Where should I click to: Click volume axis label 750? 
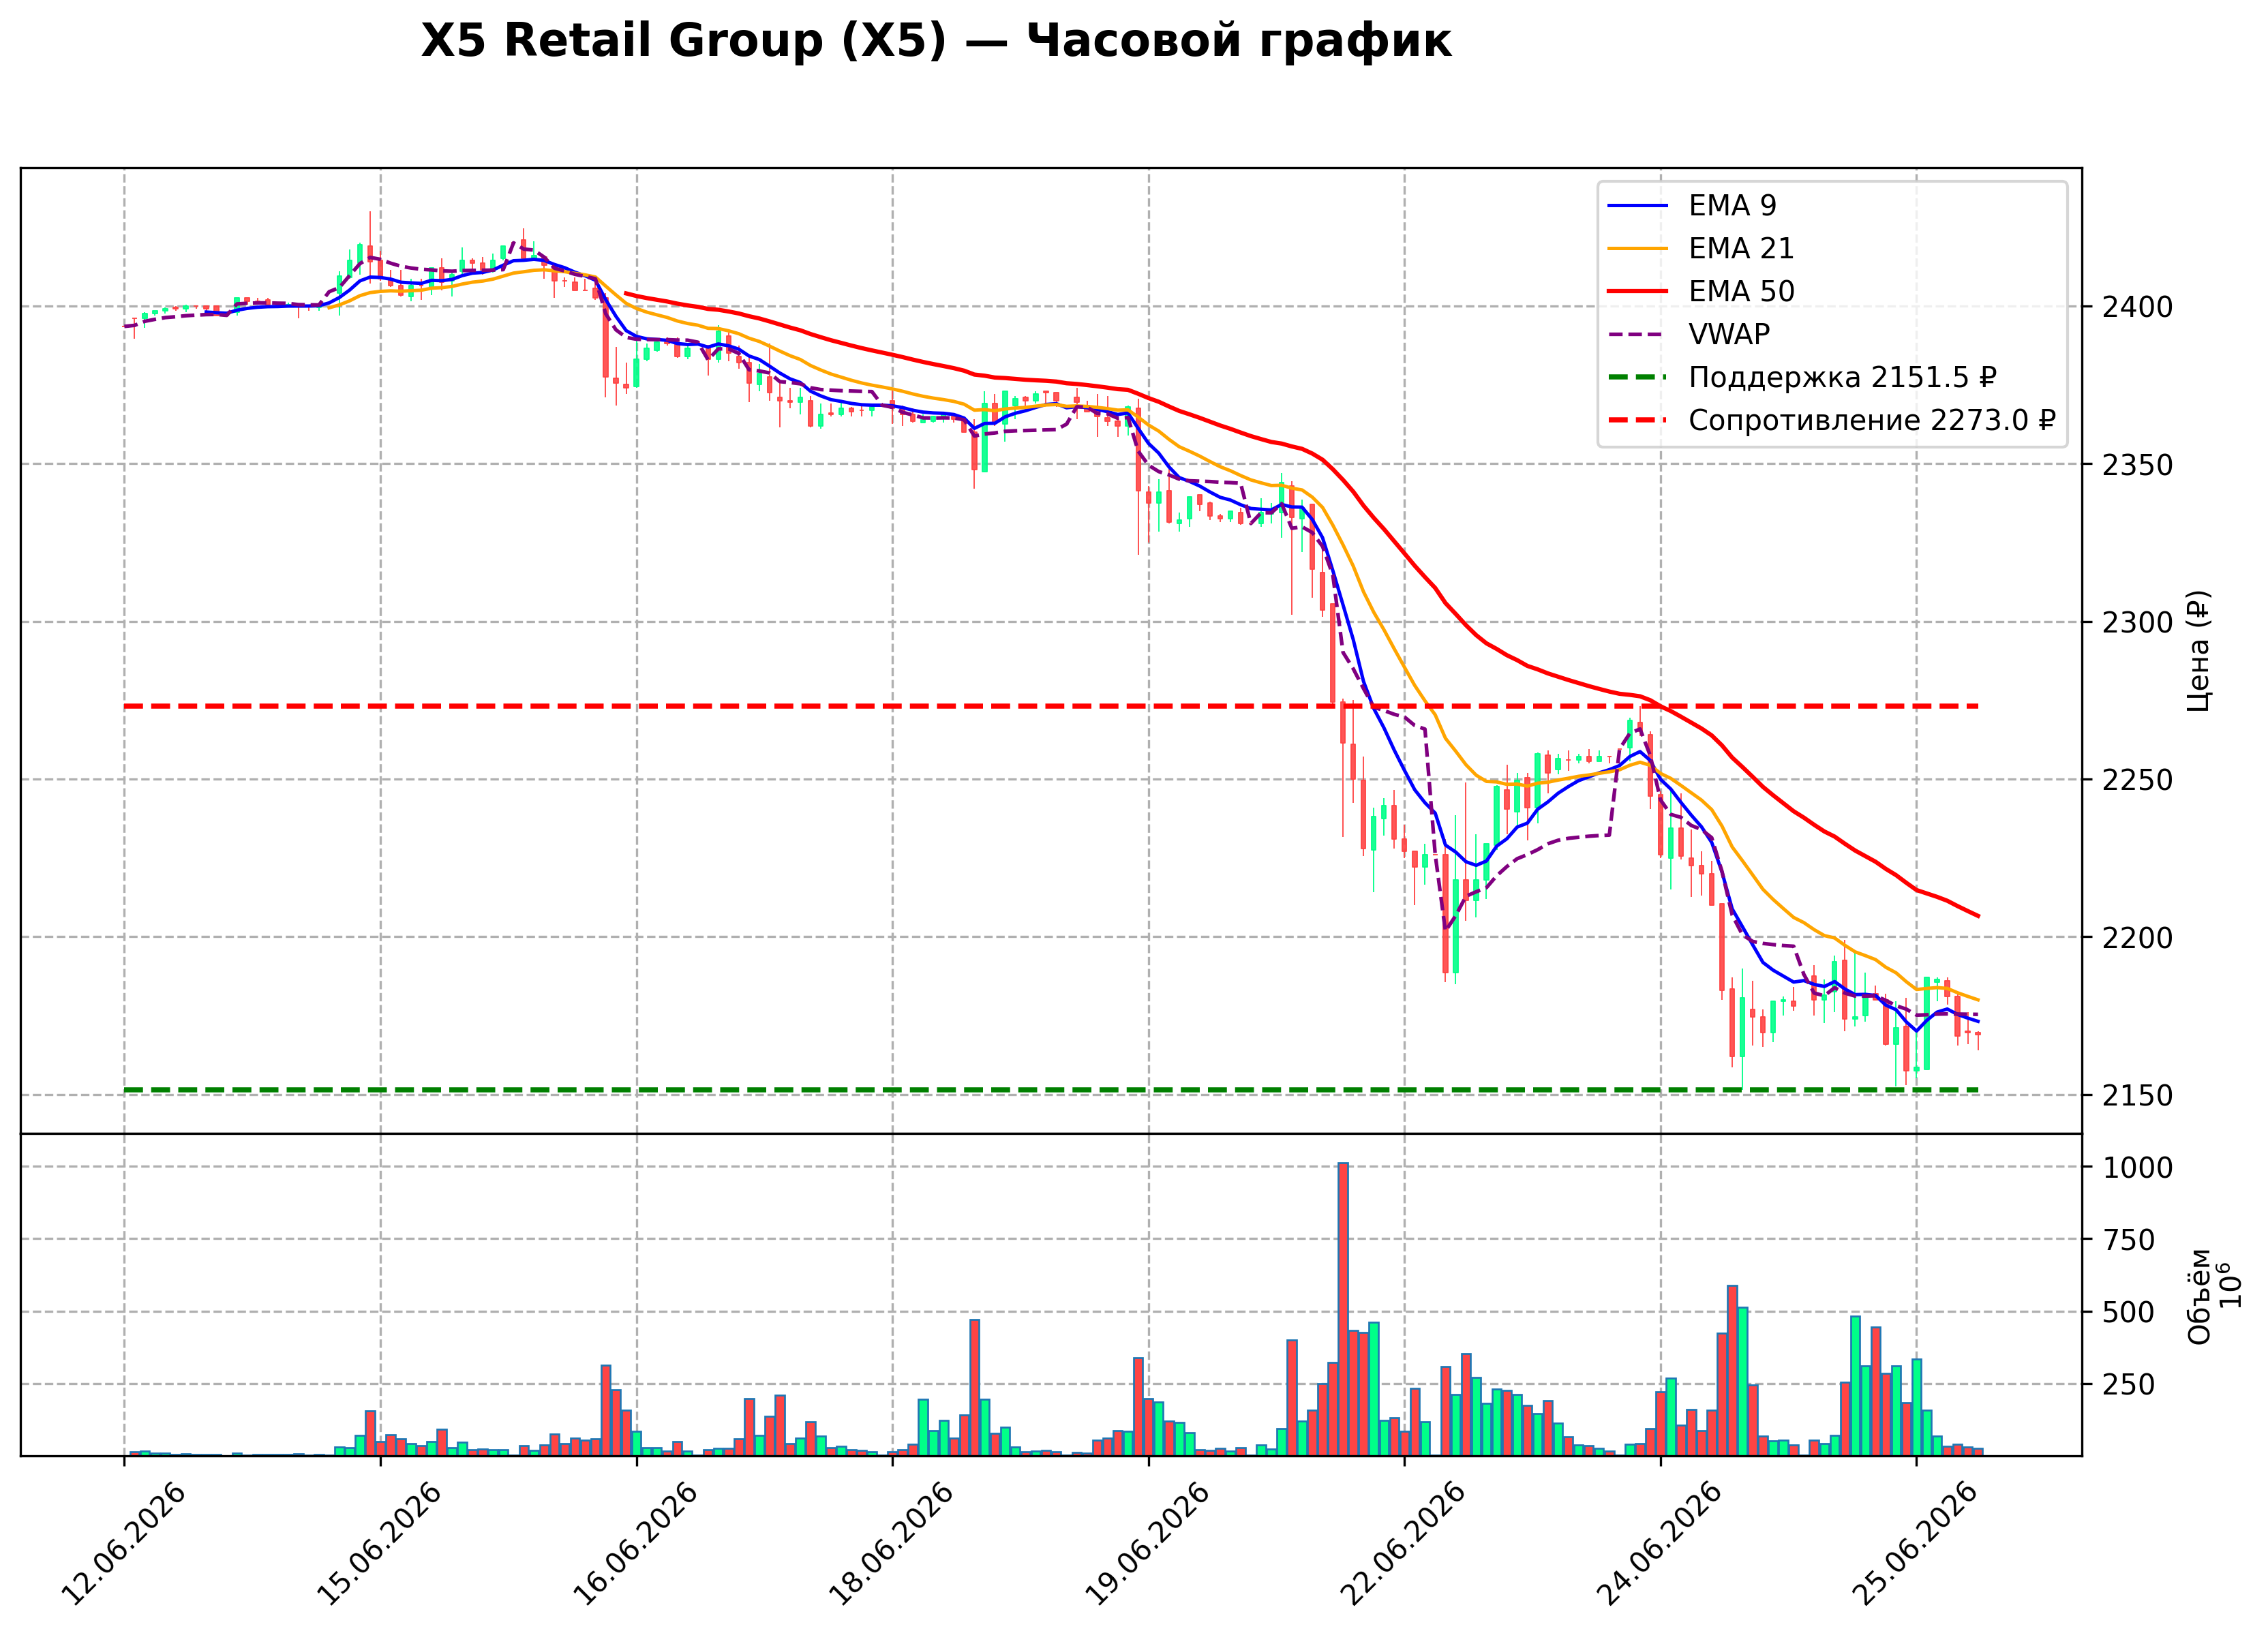(x=2129, y=1240)
